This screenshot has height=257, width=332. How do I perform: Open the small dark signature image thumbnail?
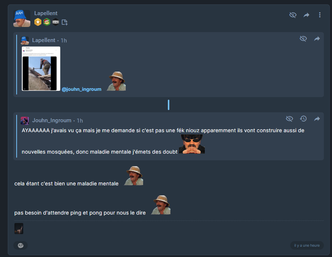tap(19, 229)
